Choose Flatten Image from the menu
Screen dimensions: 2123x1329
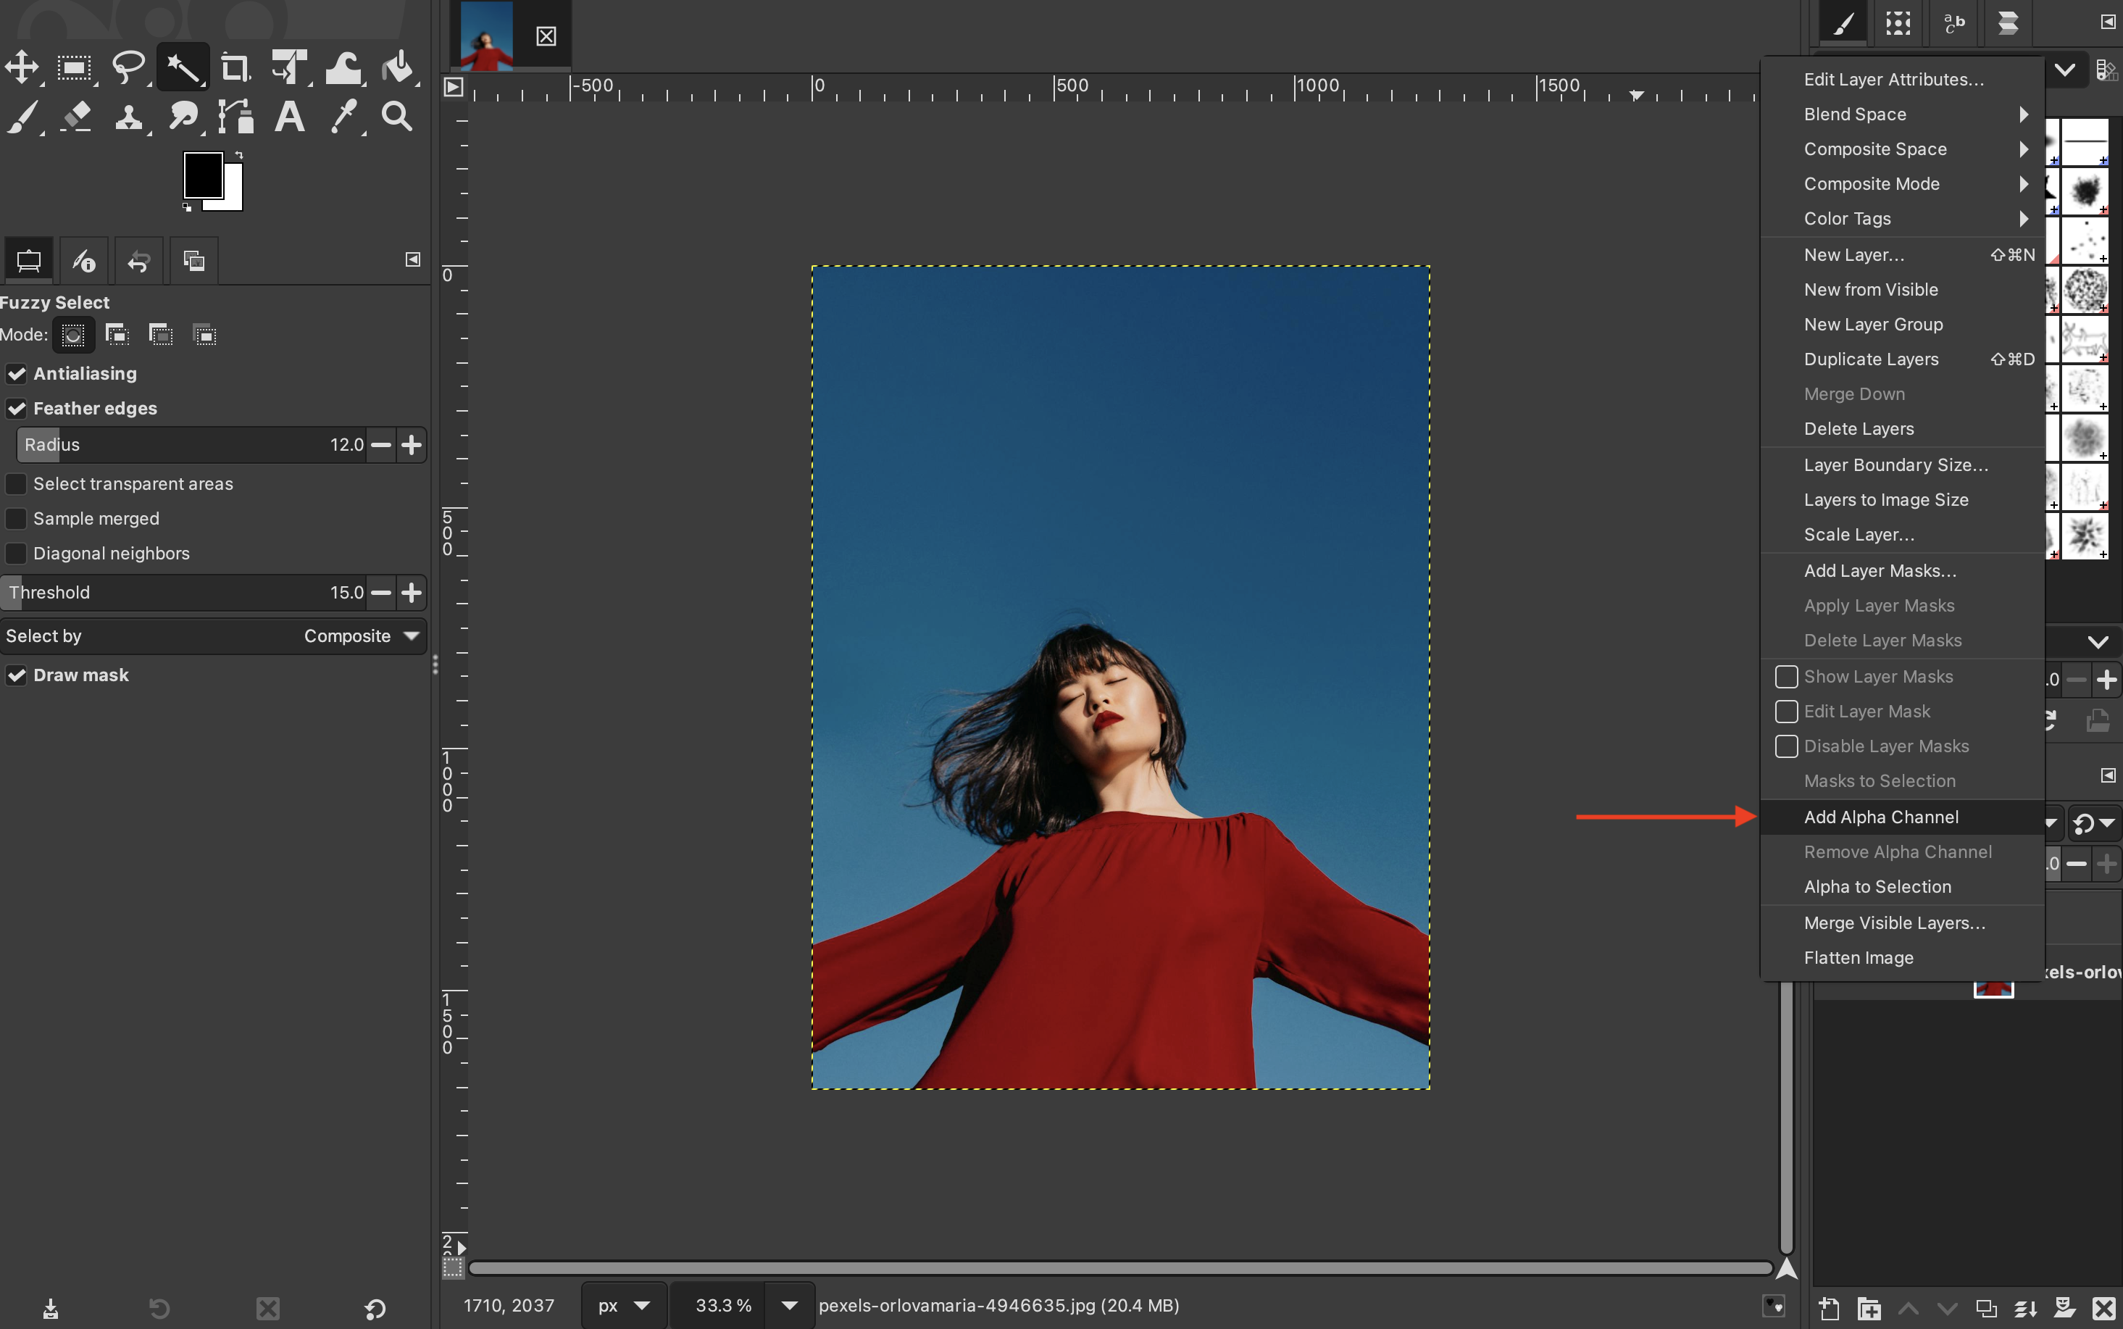[1858, 958]
